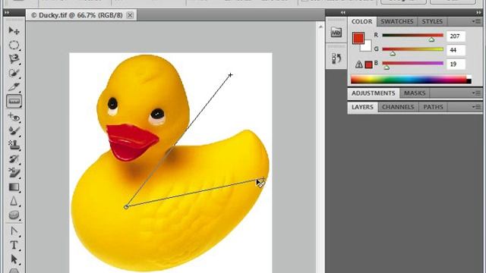The image size is (486, 273).
Task: Select the Ruler tool
Action: tap(14, 101)
